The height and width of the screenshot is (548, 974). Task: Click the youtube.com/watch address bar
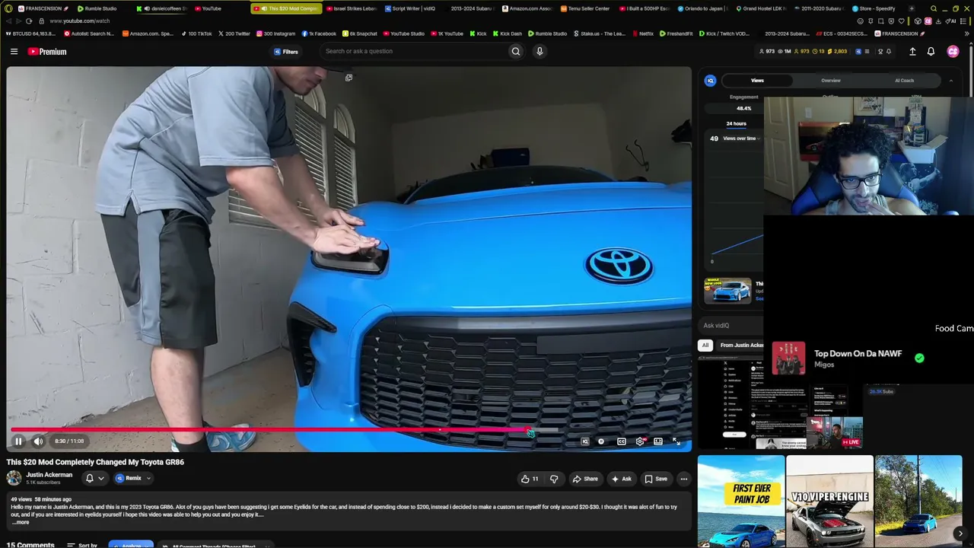pos(79,21)
